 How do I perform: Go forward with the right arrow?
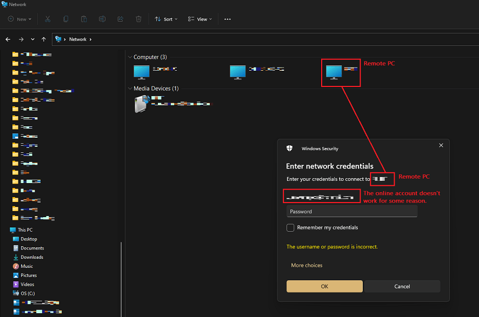point(21,39)
